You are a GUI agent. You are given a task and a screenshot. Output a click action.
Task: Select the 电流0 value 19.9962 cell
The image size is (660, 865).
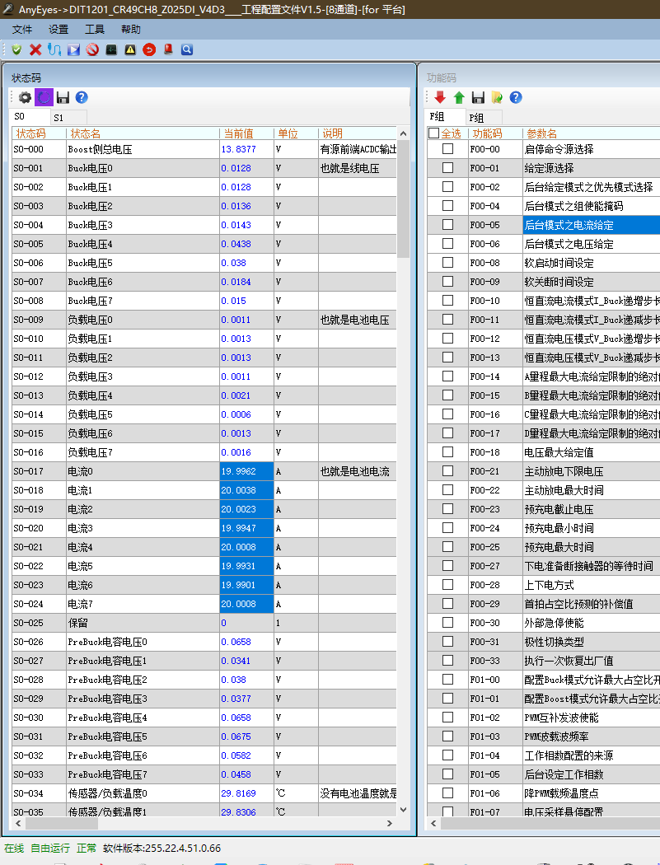click(x=246, y=471)
